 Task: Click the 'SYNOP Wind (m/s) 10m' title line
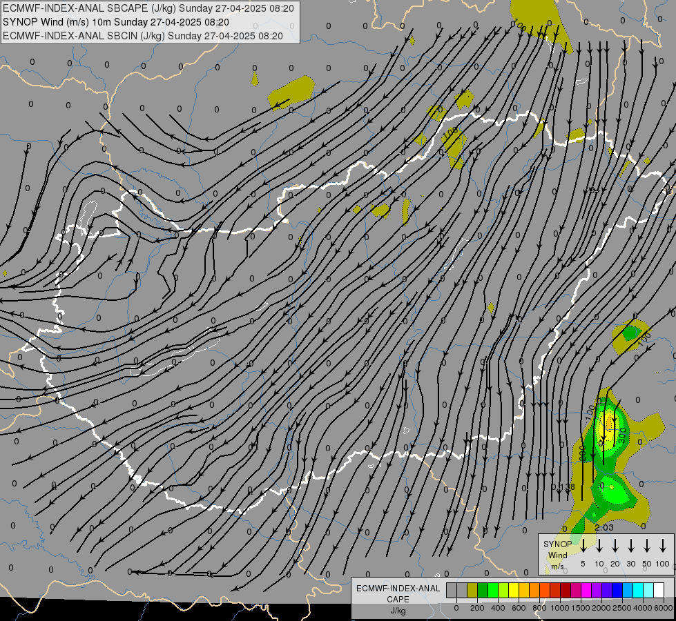tap(115, 22)
